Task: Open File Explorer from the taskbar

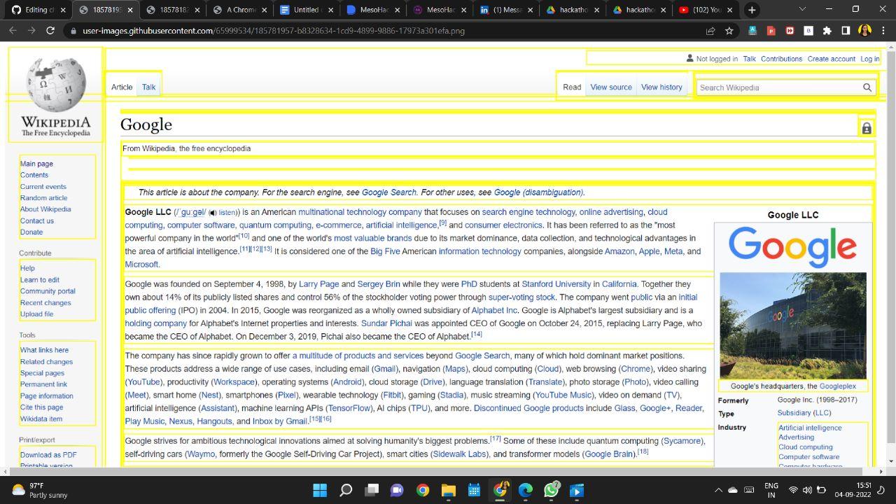Action: (449, 490)
